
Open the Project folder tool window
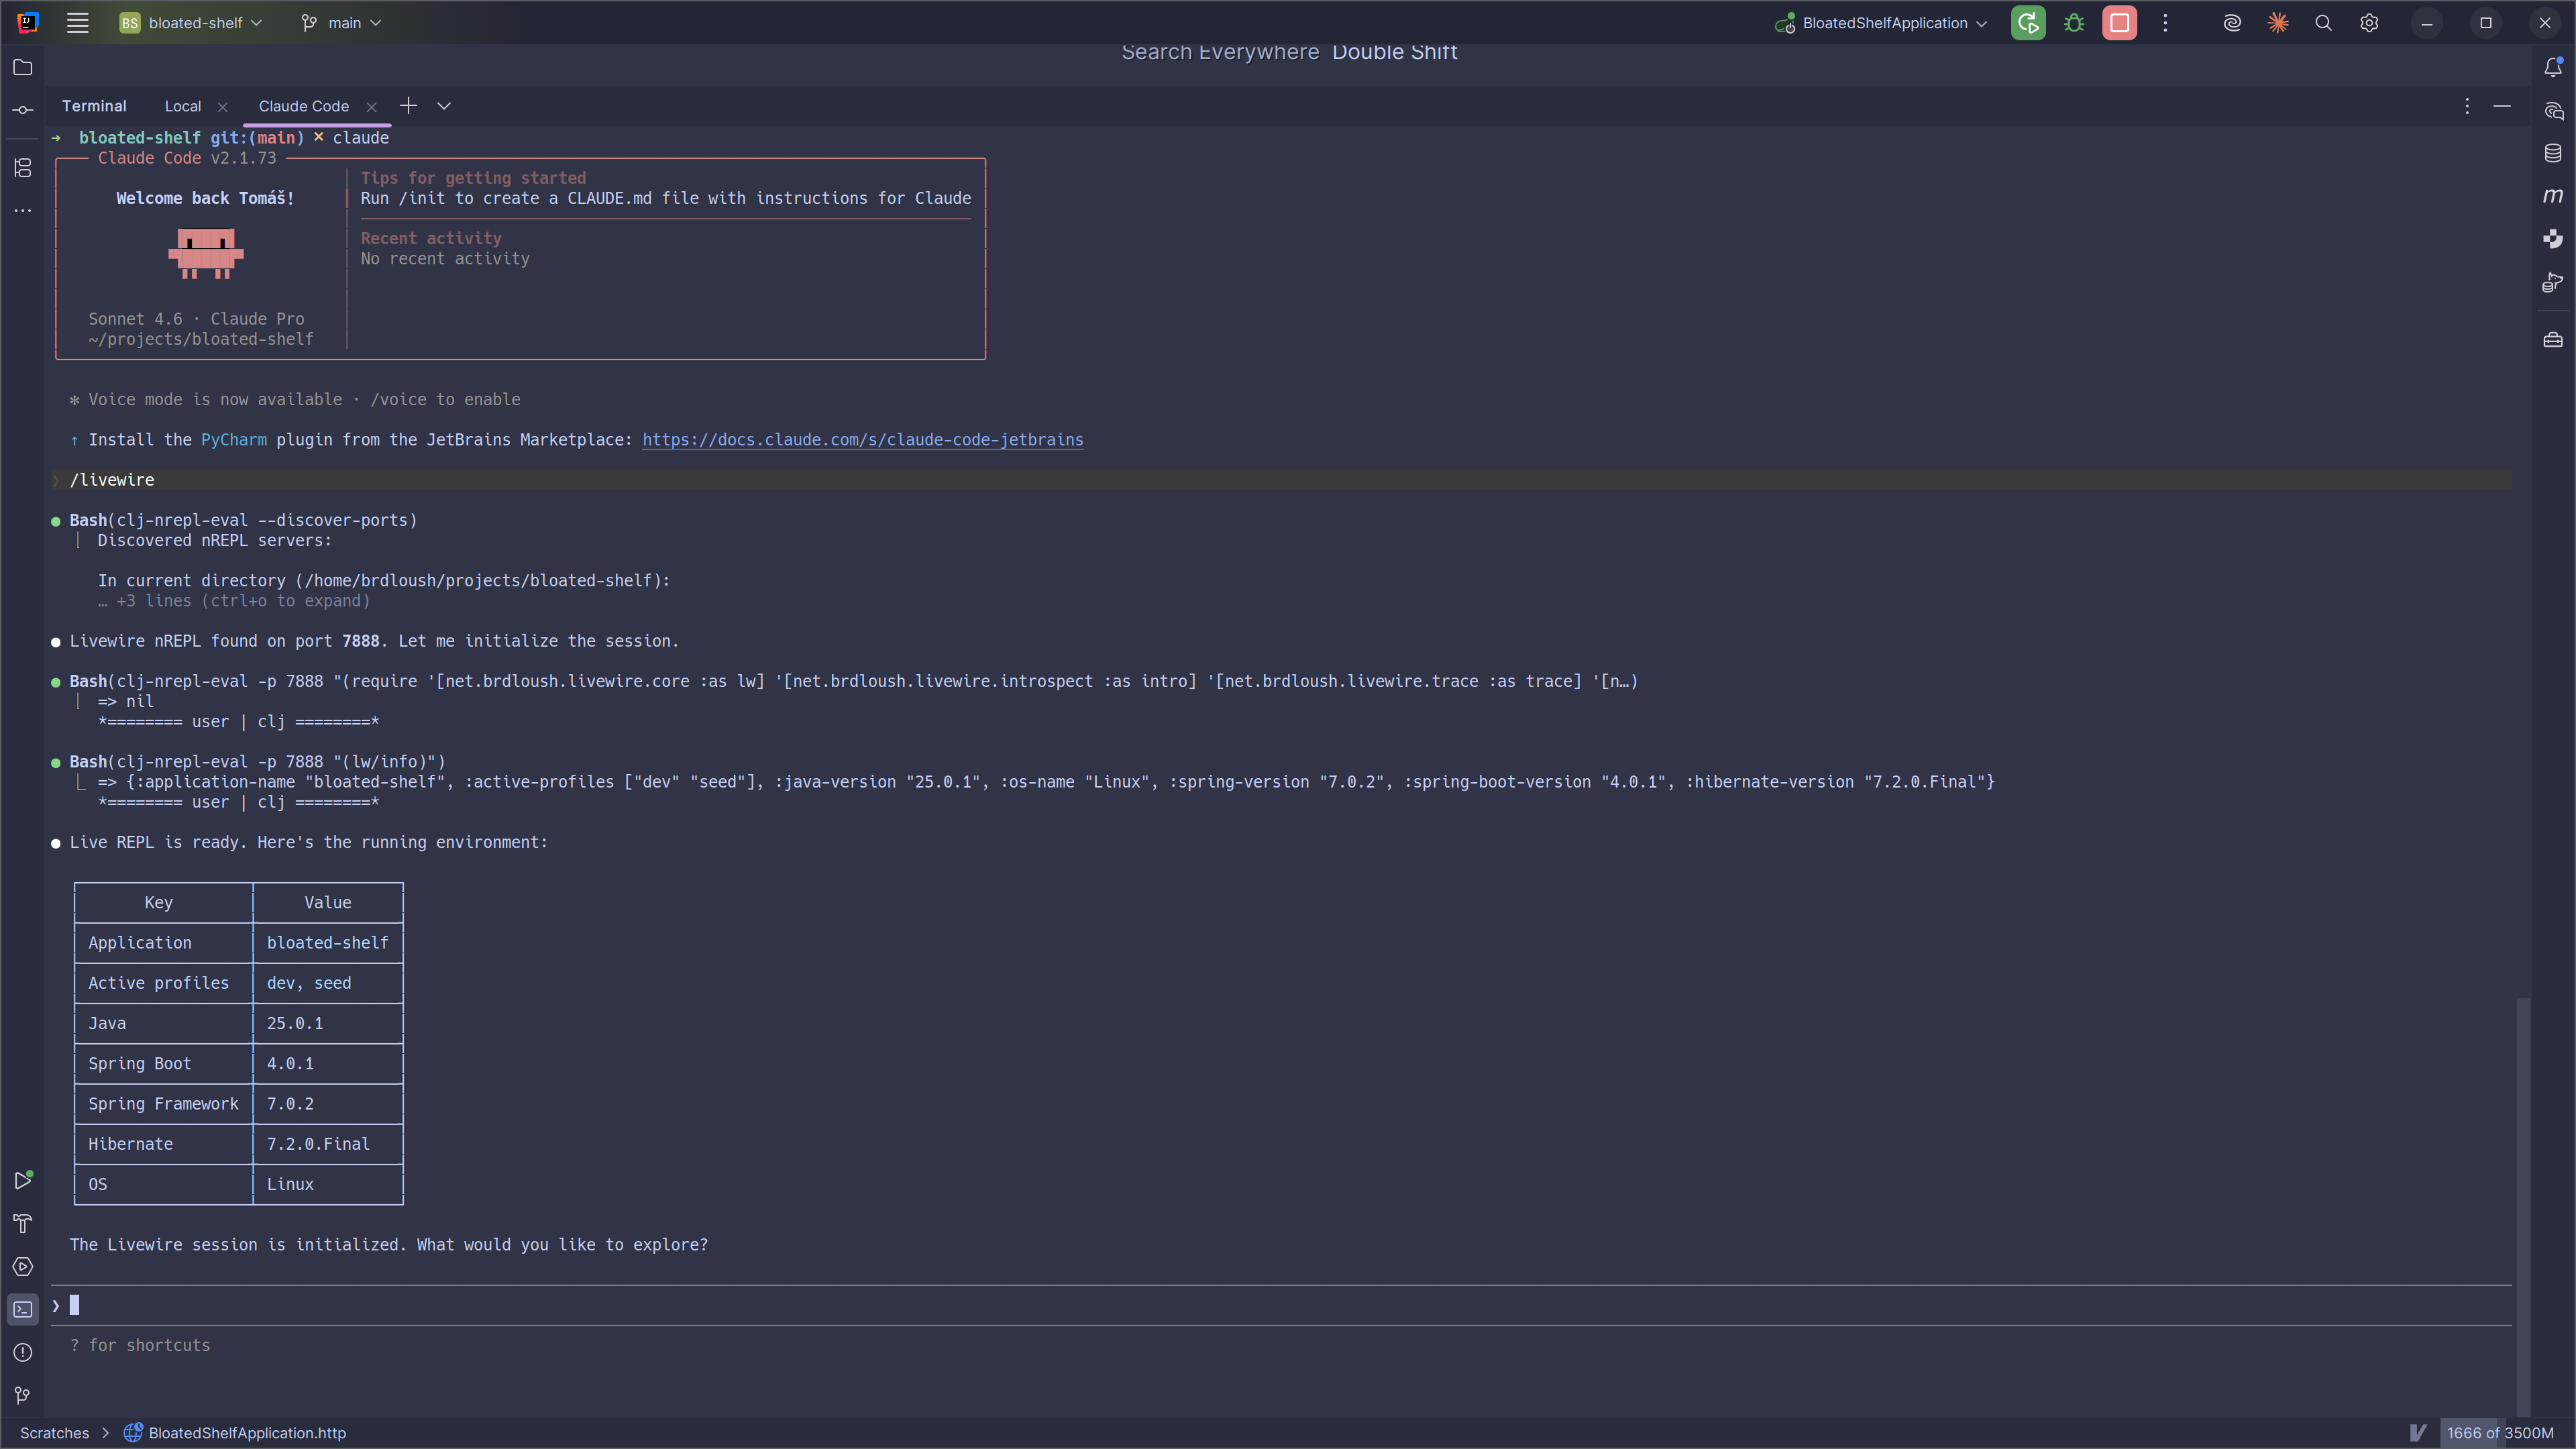click(x=22, y=67)
